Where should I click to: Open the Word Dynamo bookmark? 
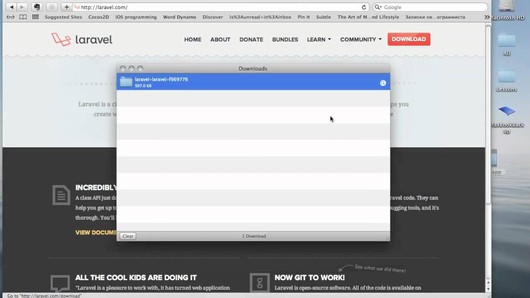180,17
